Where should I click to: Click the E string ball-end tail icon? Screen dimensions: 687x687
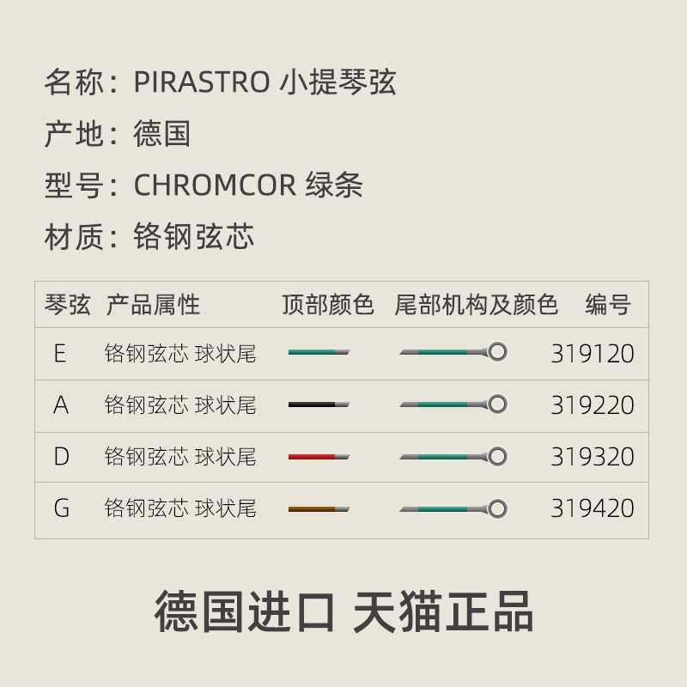tap(453, 352)
